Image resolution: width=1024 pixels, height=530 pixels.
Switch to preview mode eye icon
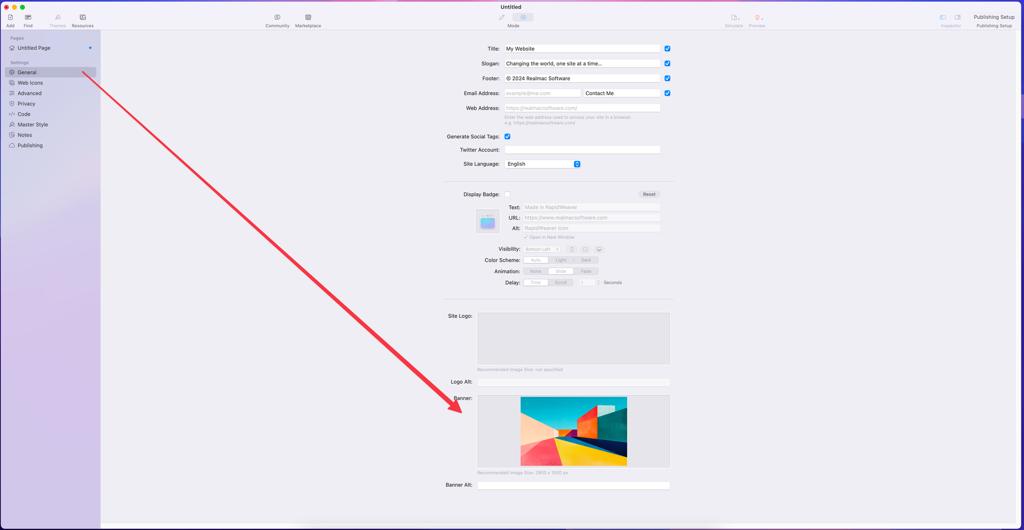point(523,18)
